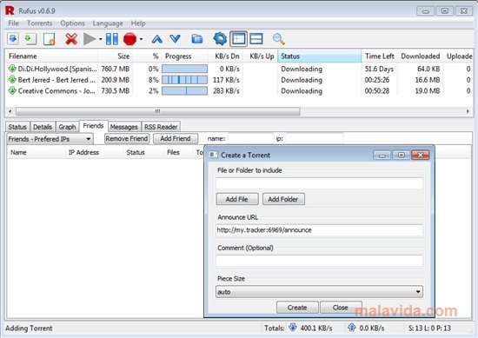Move torrent up with the blue up arrow
This screenshot has width=478, height=338.
coord(157,39)
